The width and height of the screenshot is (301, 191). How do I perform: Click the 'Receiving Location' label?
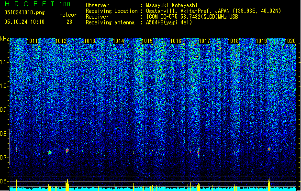111,11
